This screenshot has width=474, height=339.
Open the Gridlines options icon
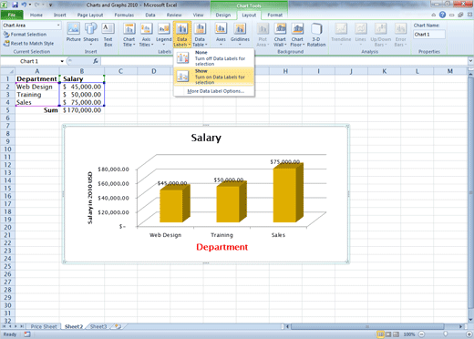click(240, 35)
